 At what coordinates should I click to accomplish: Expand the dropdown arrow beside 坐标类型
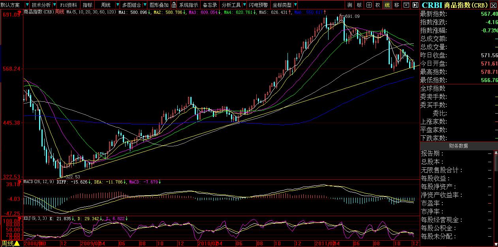[295, 5]
